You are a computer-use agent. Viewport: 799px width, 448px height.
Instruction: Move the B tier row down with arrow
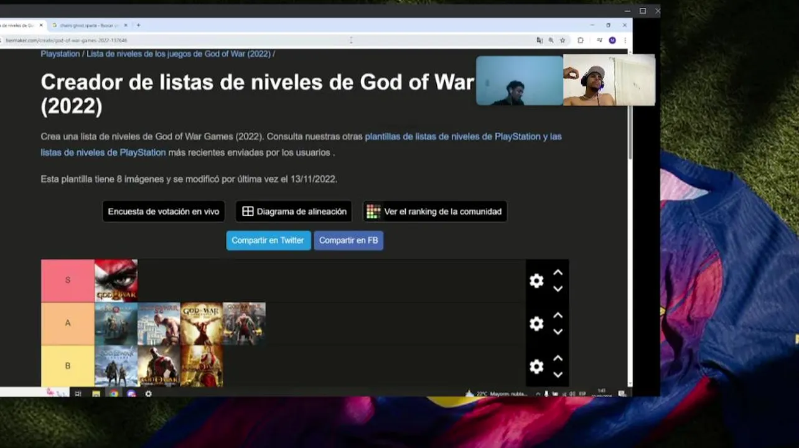coord(558,375)
